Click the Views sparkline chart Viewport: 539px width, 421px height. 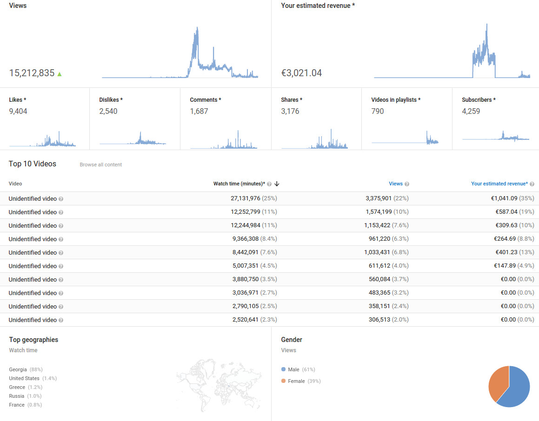[x=180, y=53]
